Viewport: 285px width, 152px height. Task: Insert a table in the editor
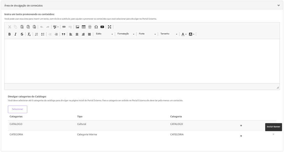point(84,27)
